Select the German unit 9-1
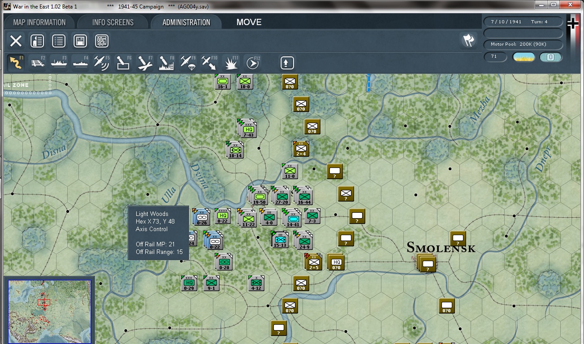Viewport: 584px width, 344px height. pos(211,283)
